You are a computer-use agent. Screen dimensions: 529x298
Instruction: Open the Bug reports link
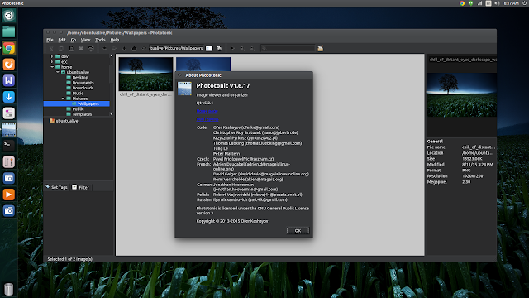[x=207, y=119]
